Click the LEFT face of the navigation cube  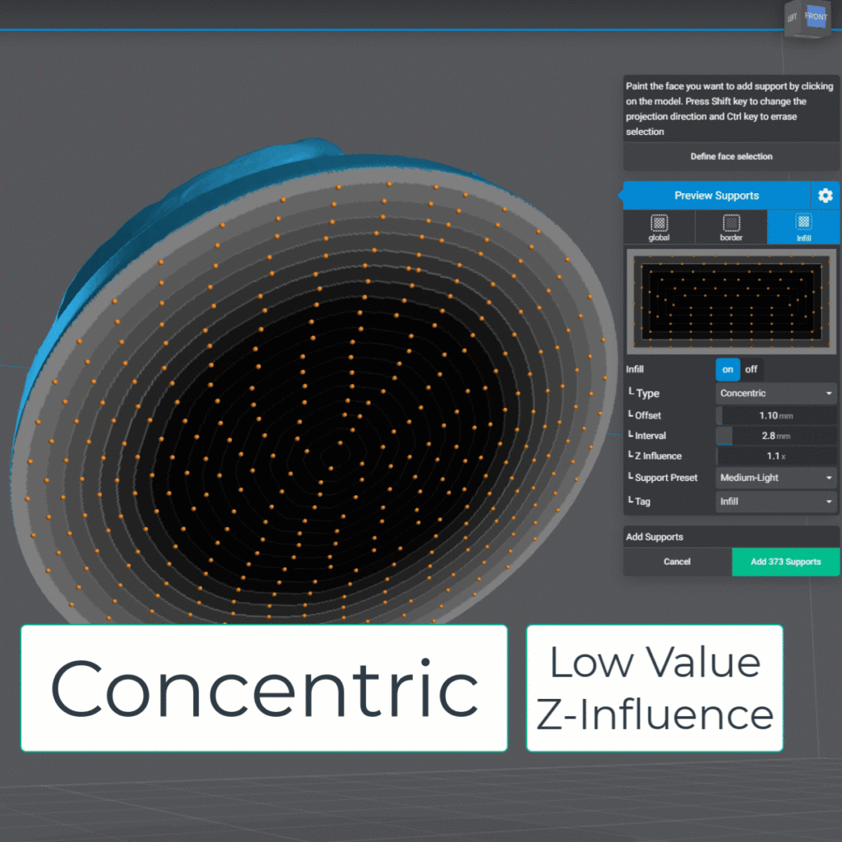pyautogui.click(x=791, y=17)
